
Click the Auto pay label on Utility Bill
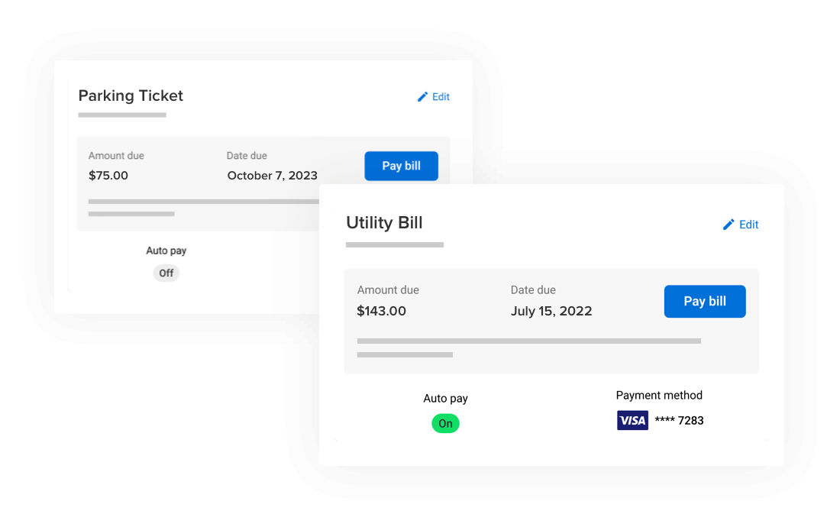446,398
